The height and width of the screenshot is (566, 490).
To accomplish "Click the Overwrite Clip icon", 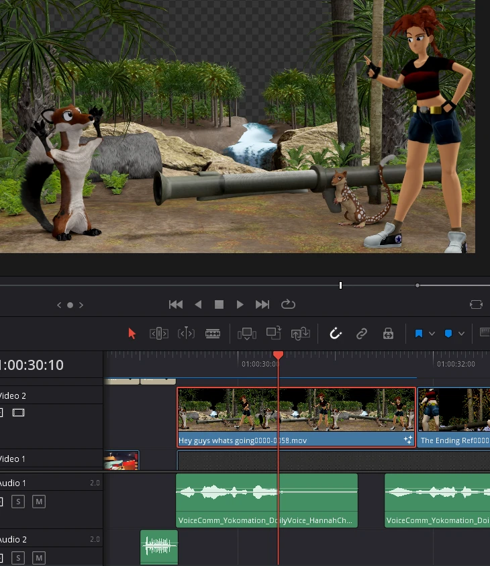I will tap(273, 333).
